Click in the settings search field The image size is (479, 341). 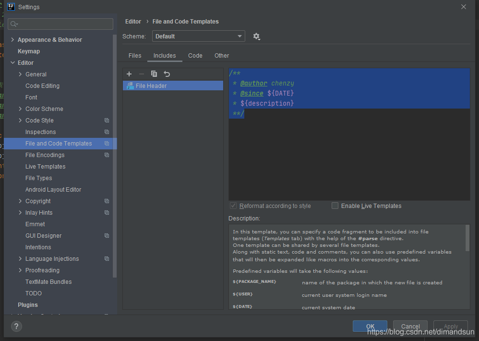tap(60, 24)
